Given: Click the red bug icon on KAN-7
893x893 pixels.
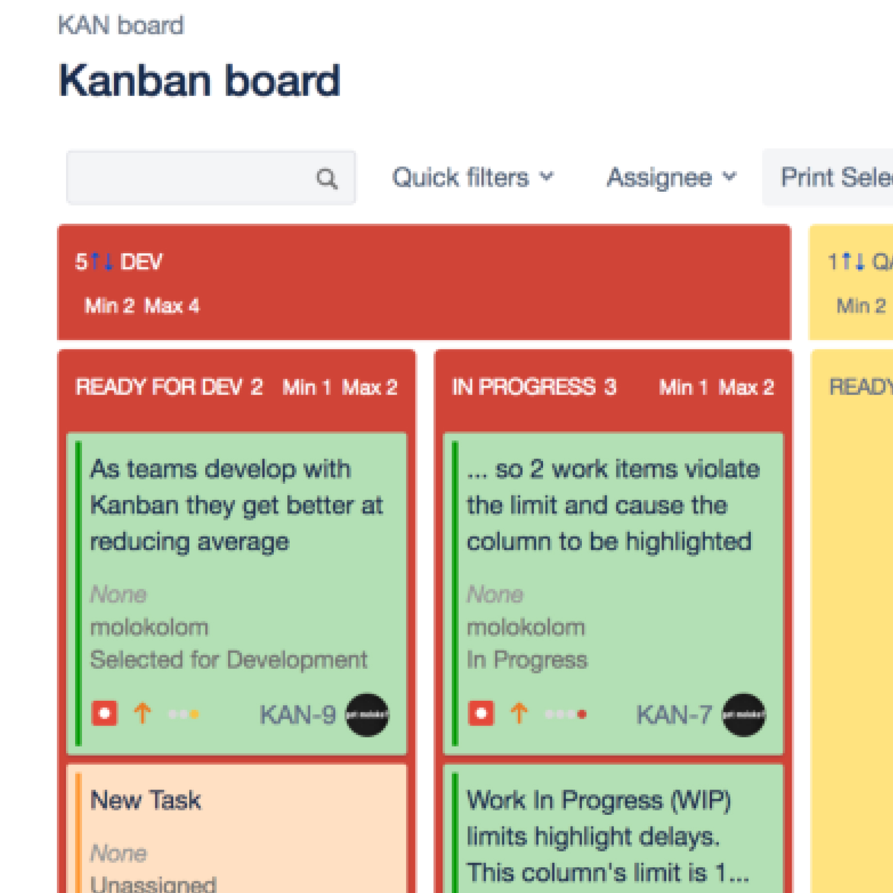Looking at the screenshot, I should (x=481, y=713).
